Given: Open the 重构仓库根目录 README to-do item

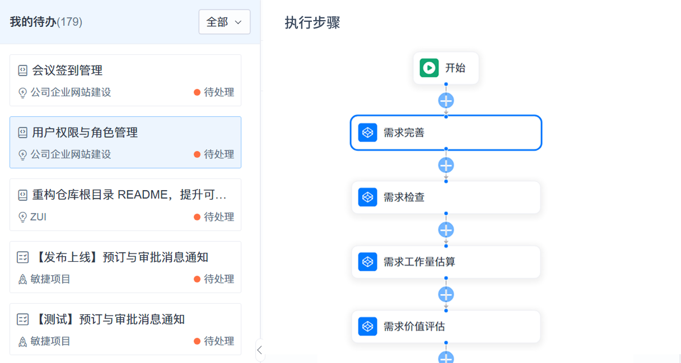Looking at the screenshot, I should click(x=125, y=205).
